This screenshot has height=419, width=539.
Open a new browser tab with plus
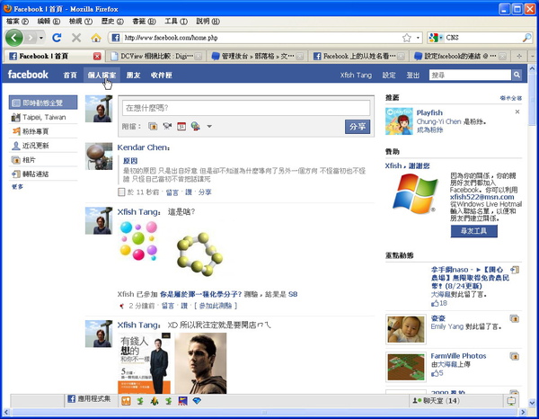coord(519,56)
